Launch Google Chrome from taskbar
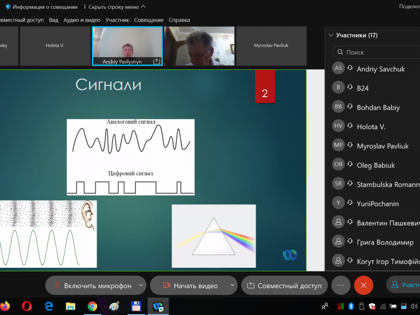The width and height of the screenshot is (420, 315). point(92,306)
